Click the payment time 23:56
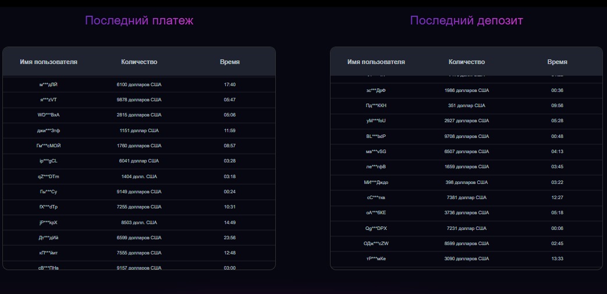 pos(230,238)
